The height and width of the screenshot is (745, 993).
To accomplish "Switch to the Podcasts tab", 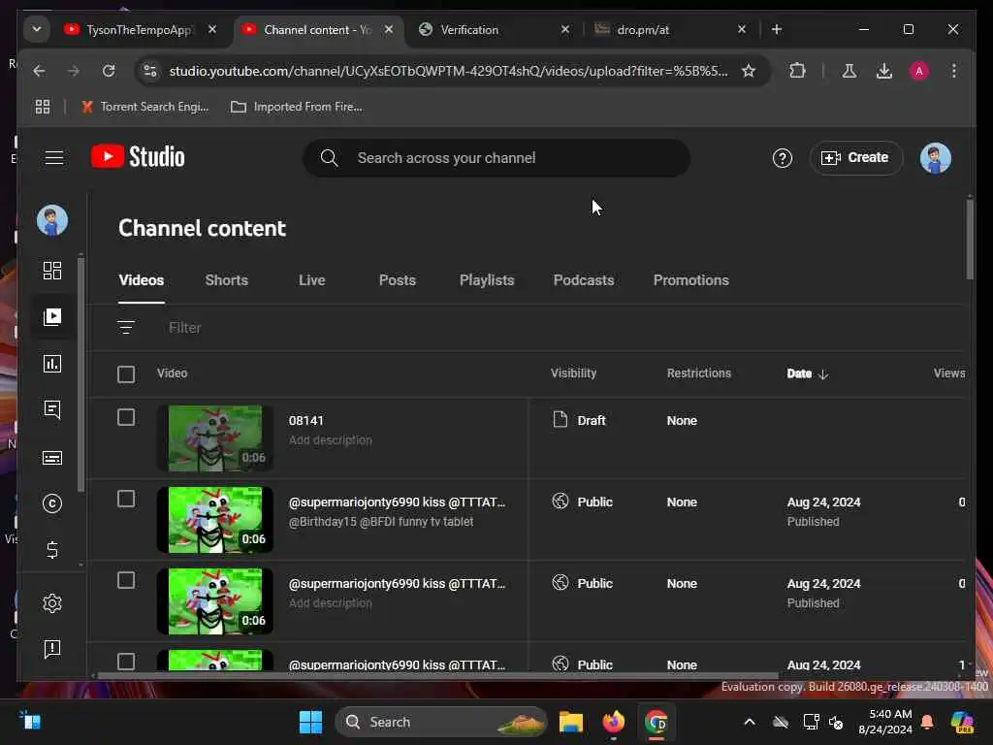I will tap(583, 280).
